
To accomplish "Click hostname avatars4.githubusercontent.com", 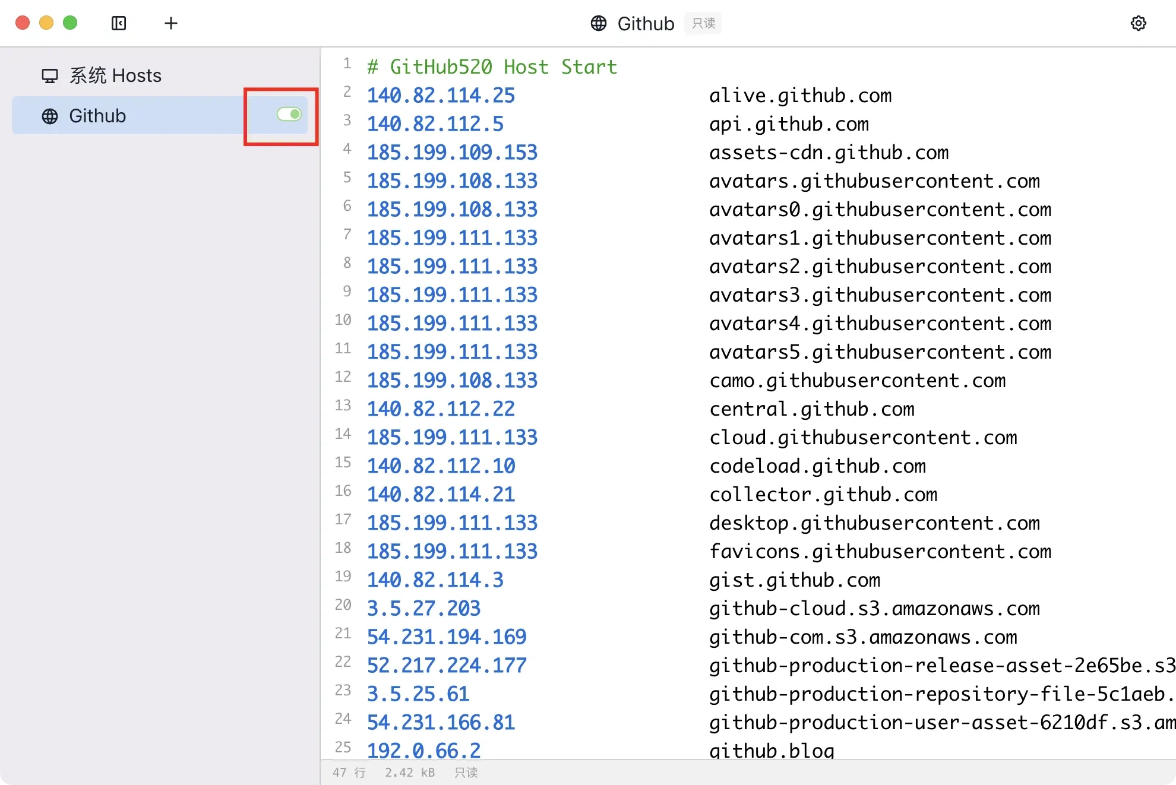I will [x=880, y=323].
